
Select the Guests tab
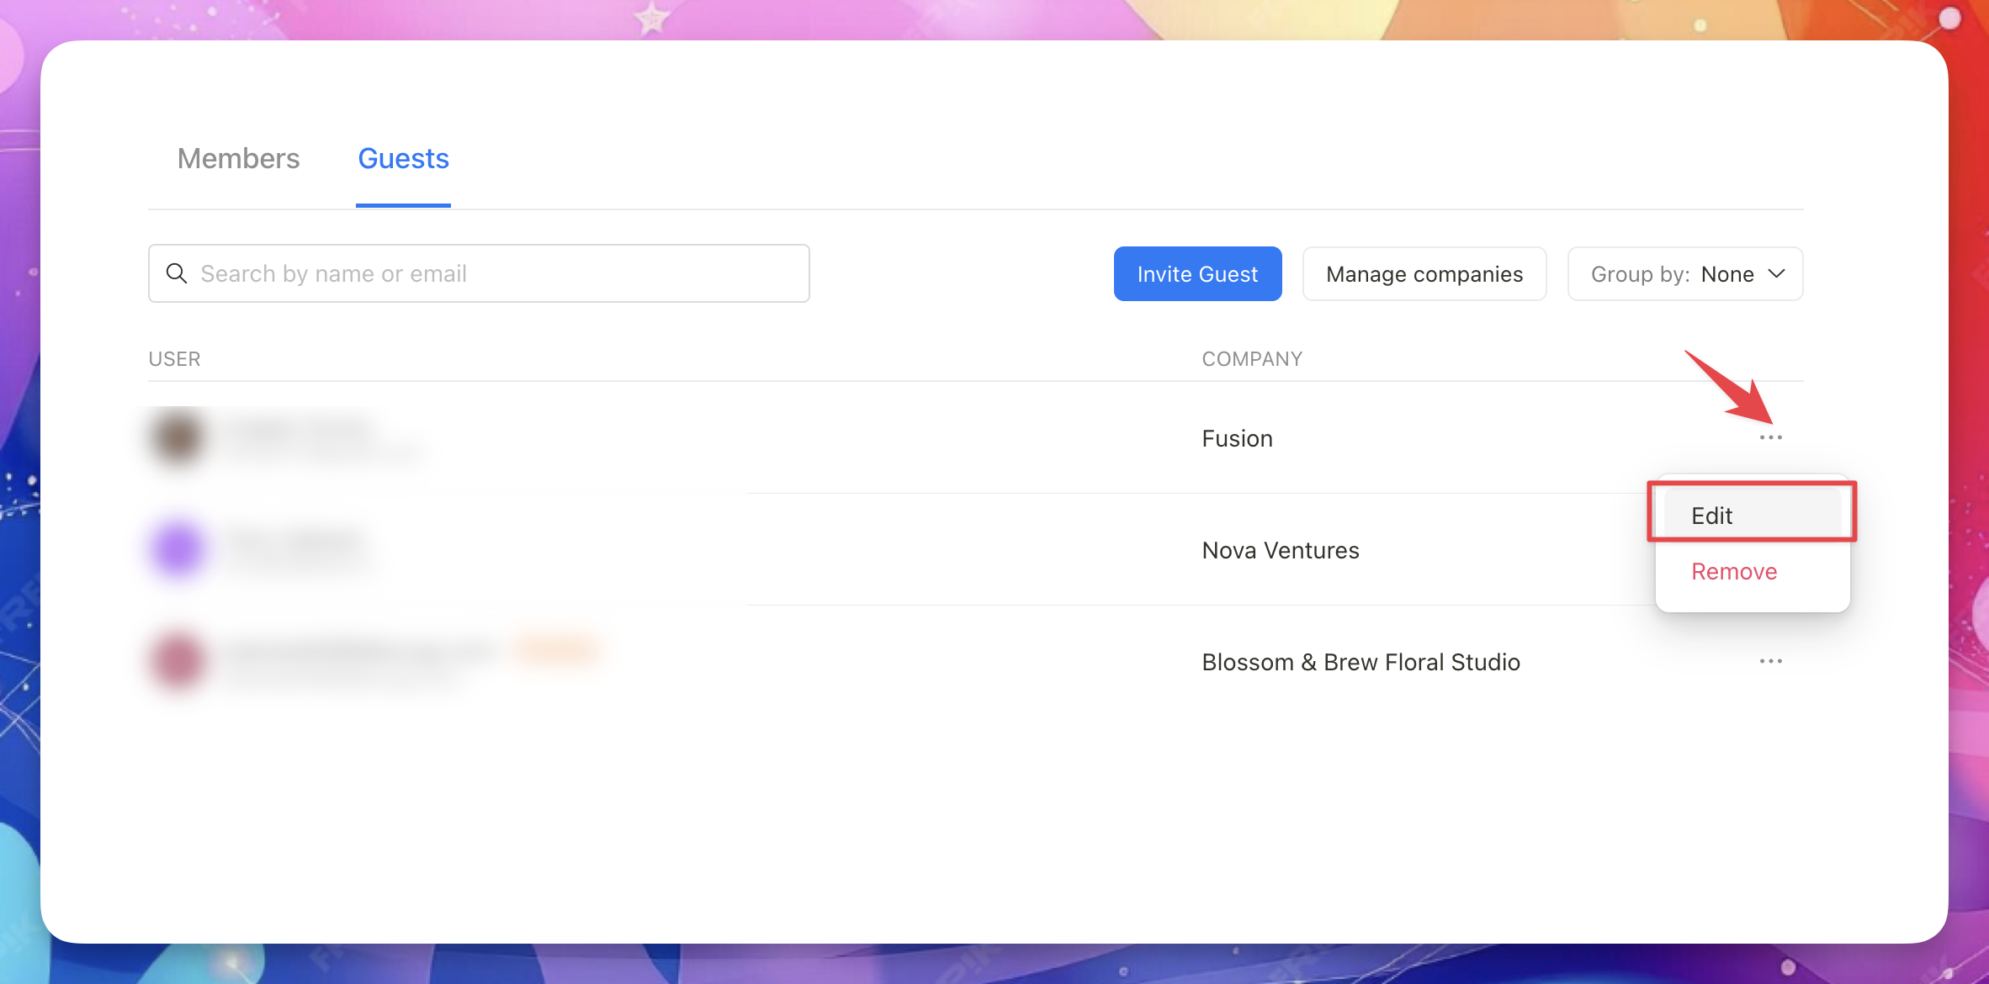[403, 159]
